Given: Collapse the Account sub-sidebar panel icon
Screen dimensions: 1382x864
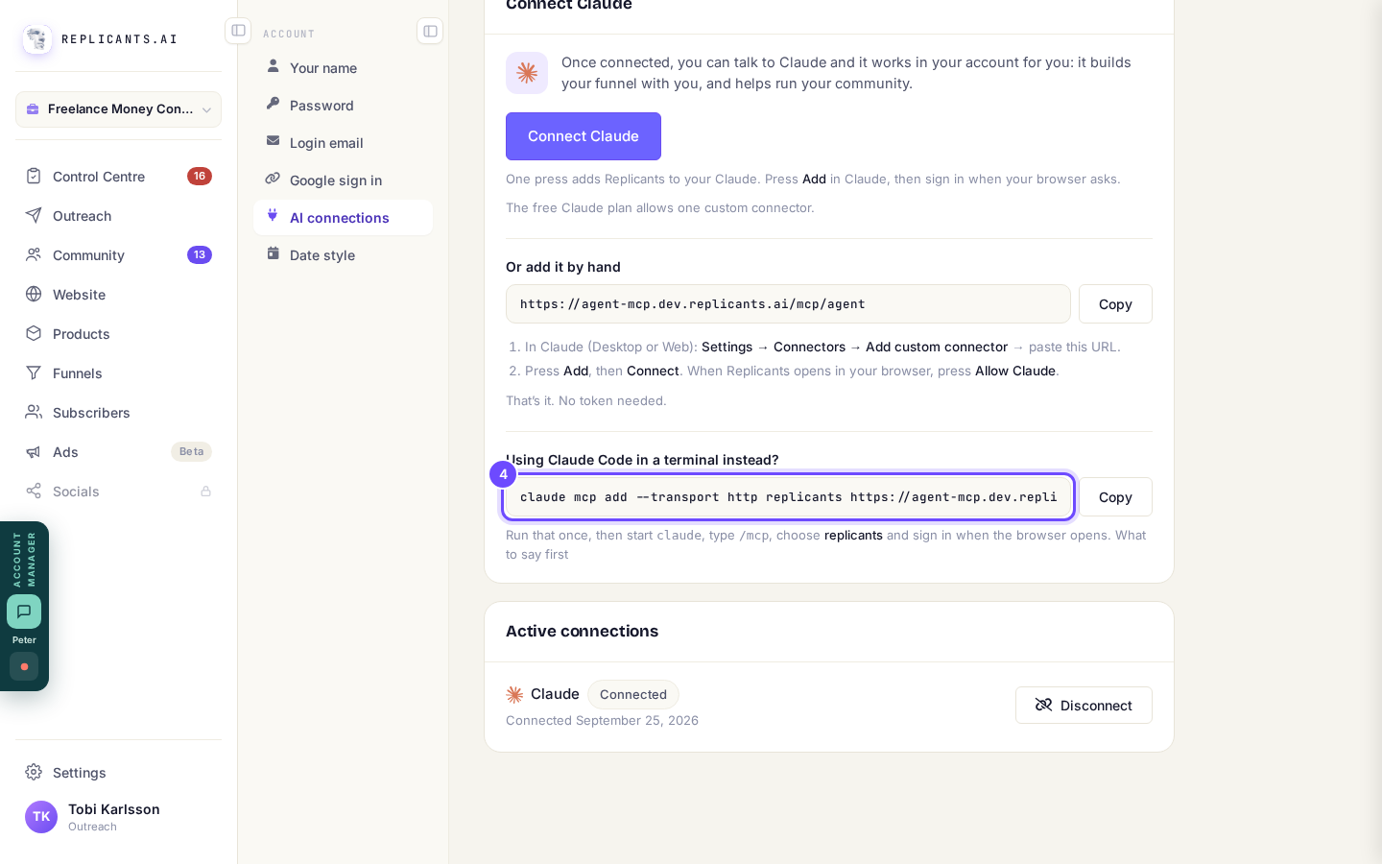Looking at the screenshot, I should pyautogui.click(x=430, y=31).
